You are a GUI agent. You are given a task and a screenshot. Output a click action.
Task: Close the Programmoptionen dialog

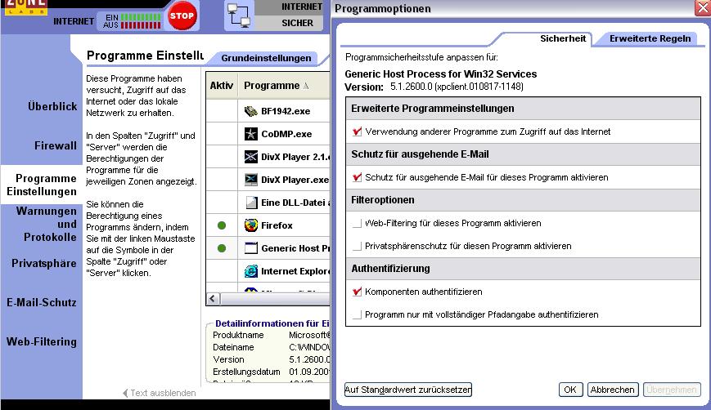(703, 8)
